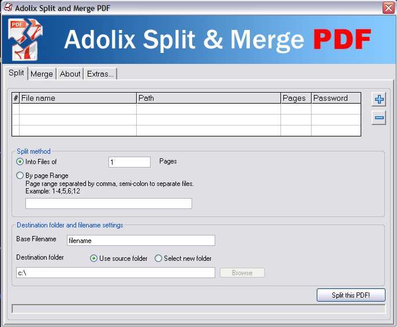Click the 'Base Filename' label
Screen dimensions: 397x327
click(x=36, y=239)
